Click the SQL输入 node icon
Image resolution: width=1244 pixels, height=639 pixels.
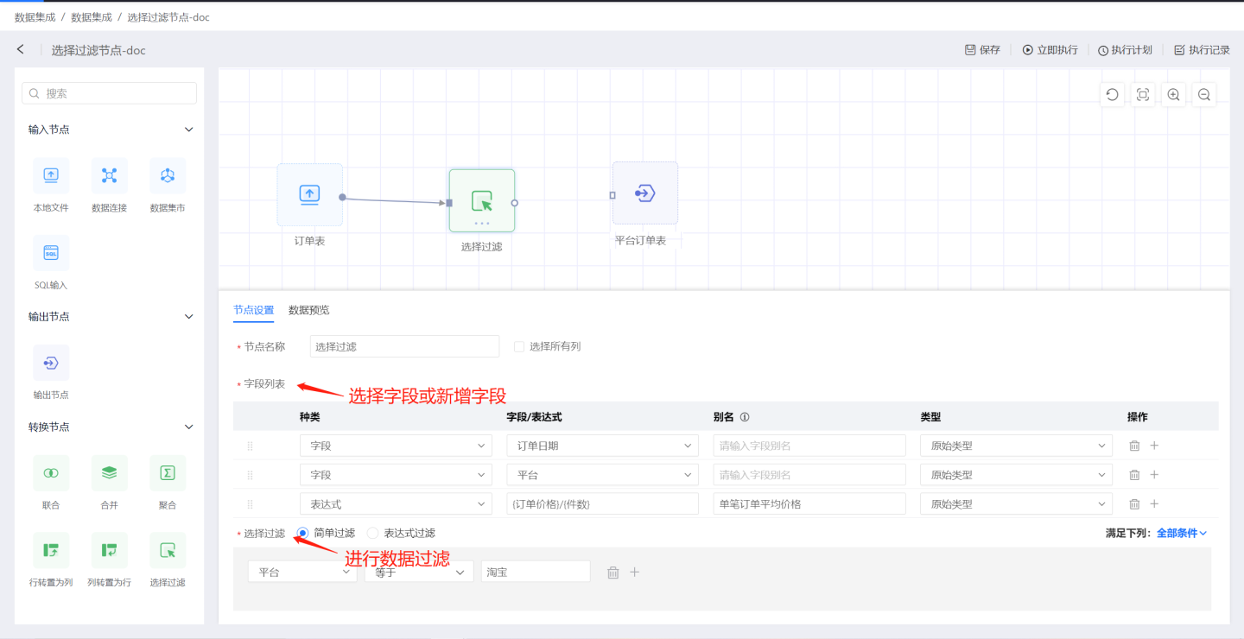coord(51,253)
